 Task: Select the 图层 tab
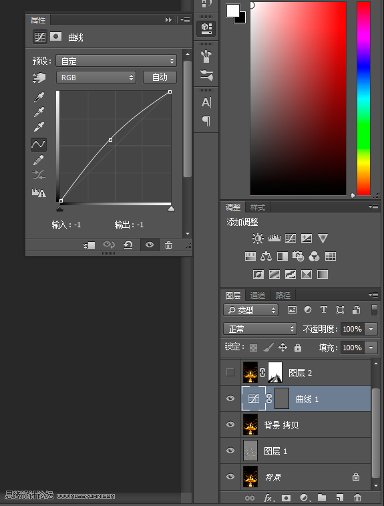point(233,295)
